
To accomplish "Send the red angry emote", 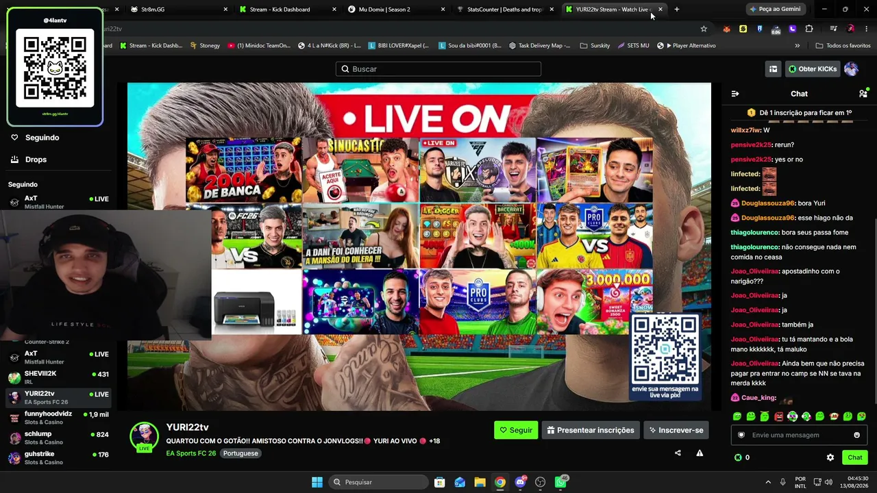I will (778, 416).
